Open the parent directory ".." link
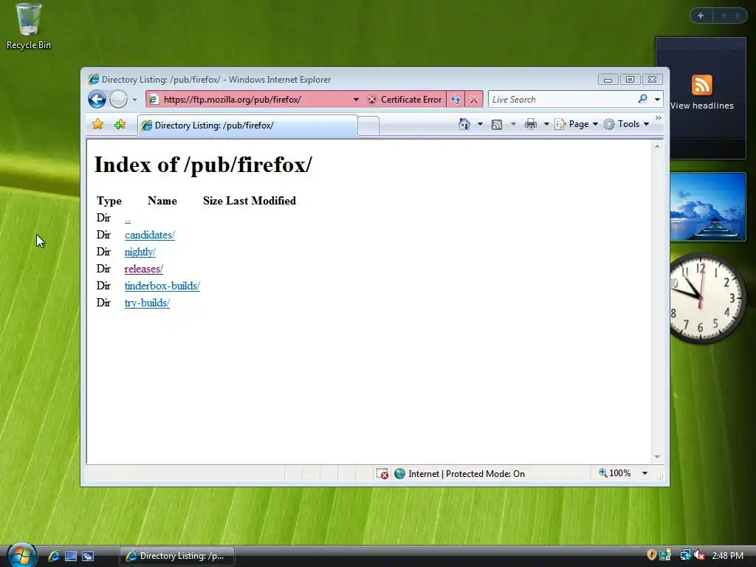 pyautogui.click(x=127, y=219)
